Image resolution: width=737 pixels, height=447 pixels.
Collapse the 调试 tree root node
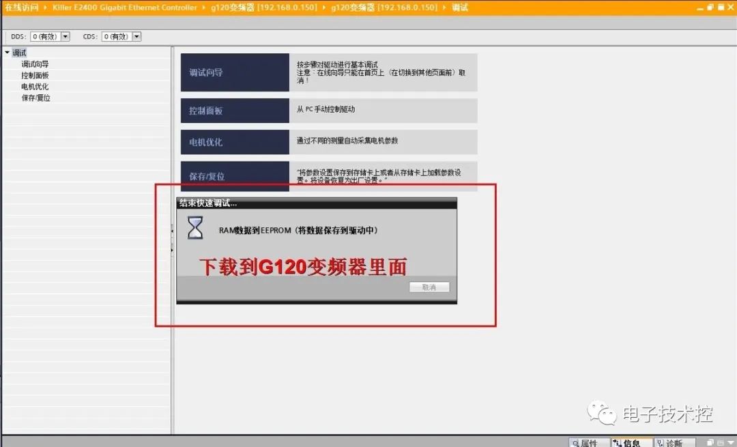(x=7, y=52)
